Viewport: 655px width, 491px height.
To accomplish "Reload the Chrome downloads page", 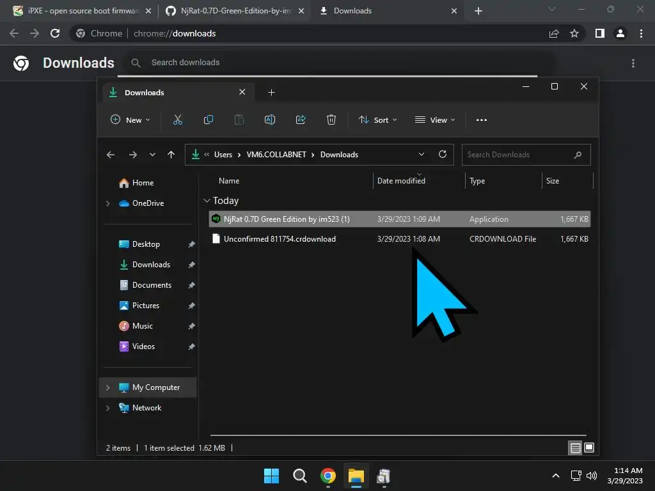I will click(x=55, y=33).
